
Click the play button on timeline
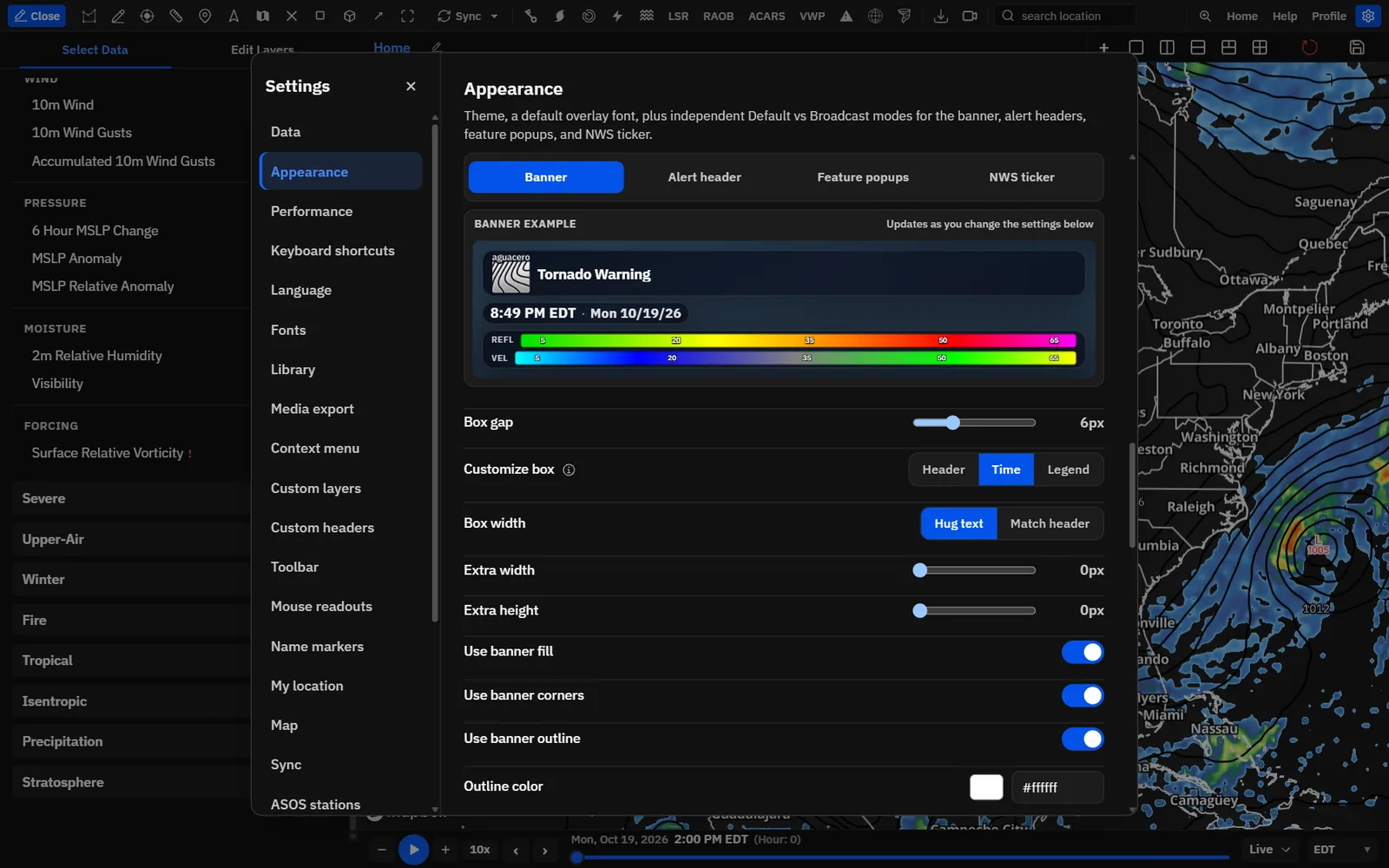pos(414,850)
